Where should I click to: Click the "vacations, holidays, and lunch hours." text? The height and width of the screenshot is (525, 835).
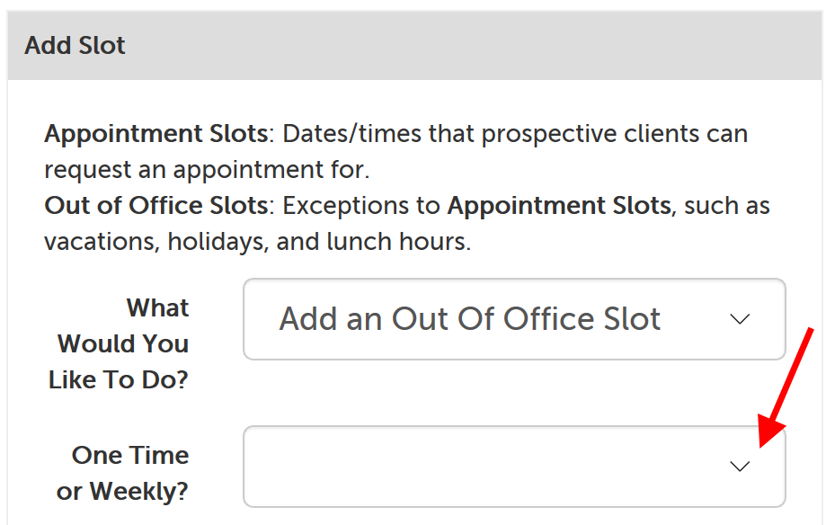(257, 243)
